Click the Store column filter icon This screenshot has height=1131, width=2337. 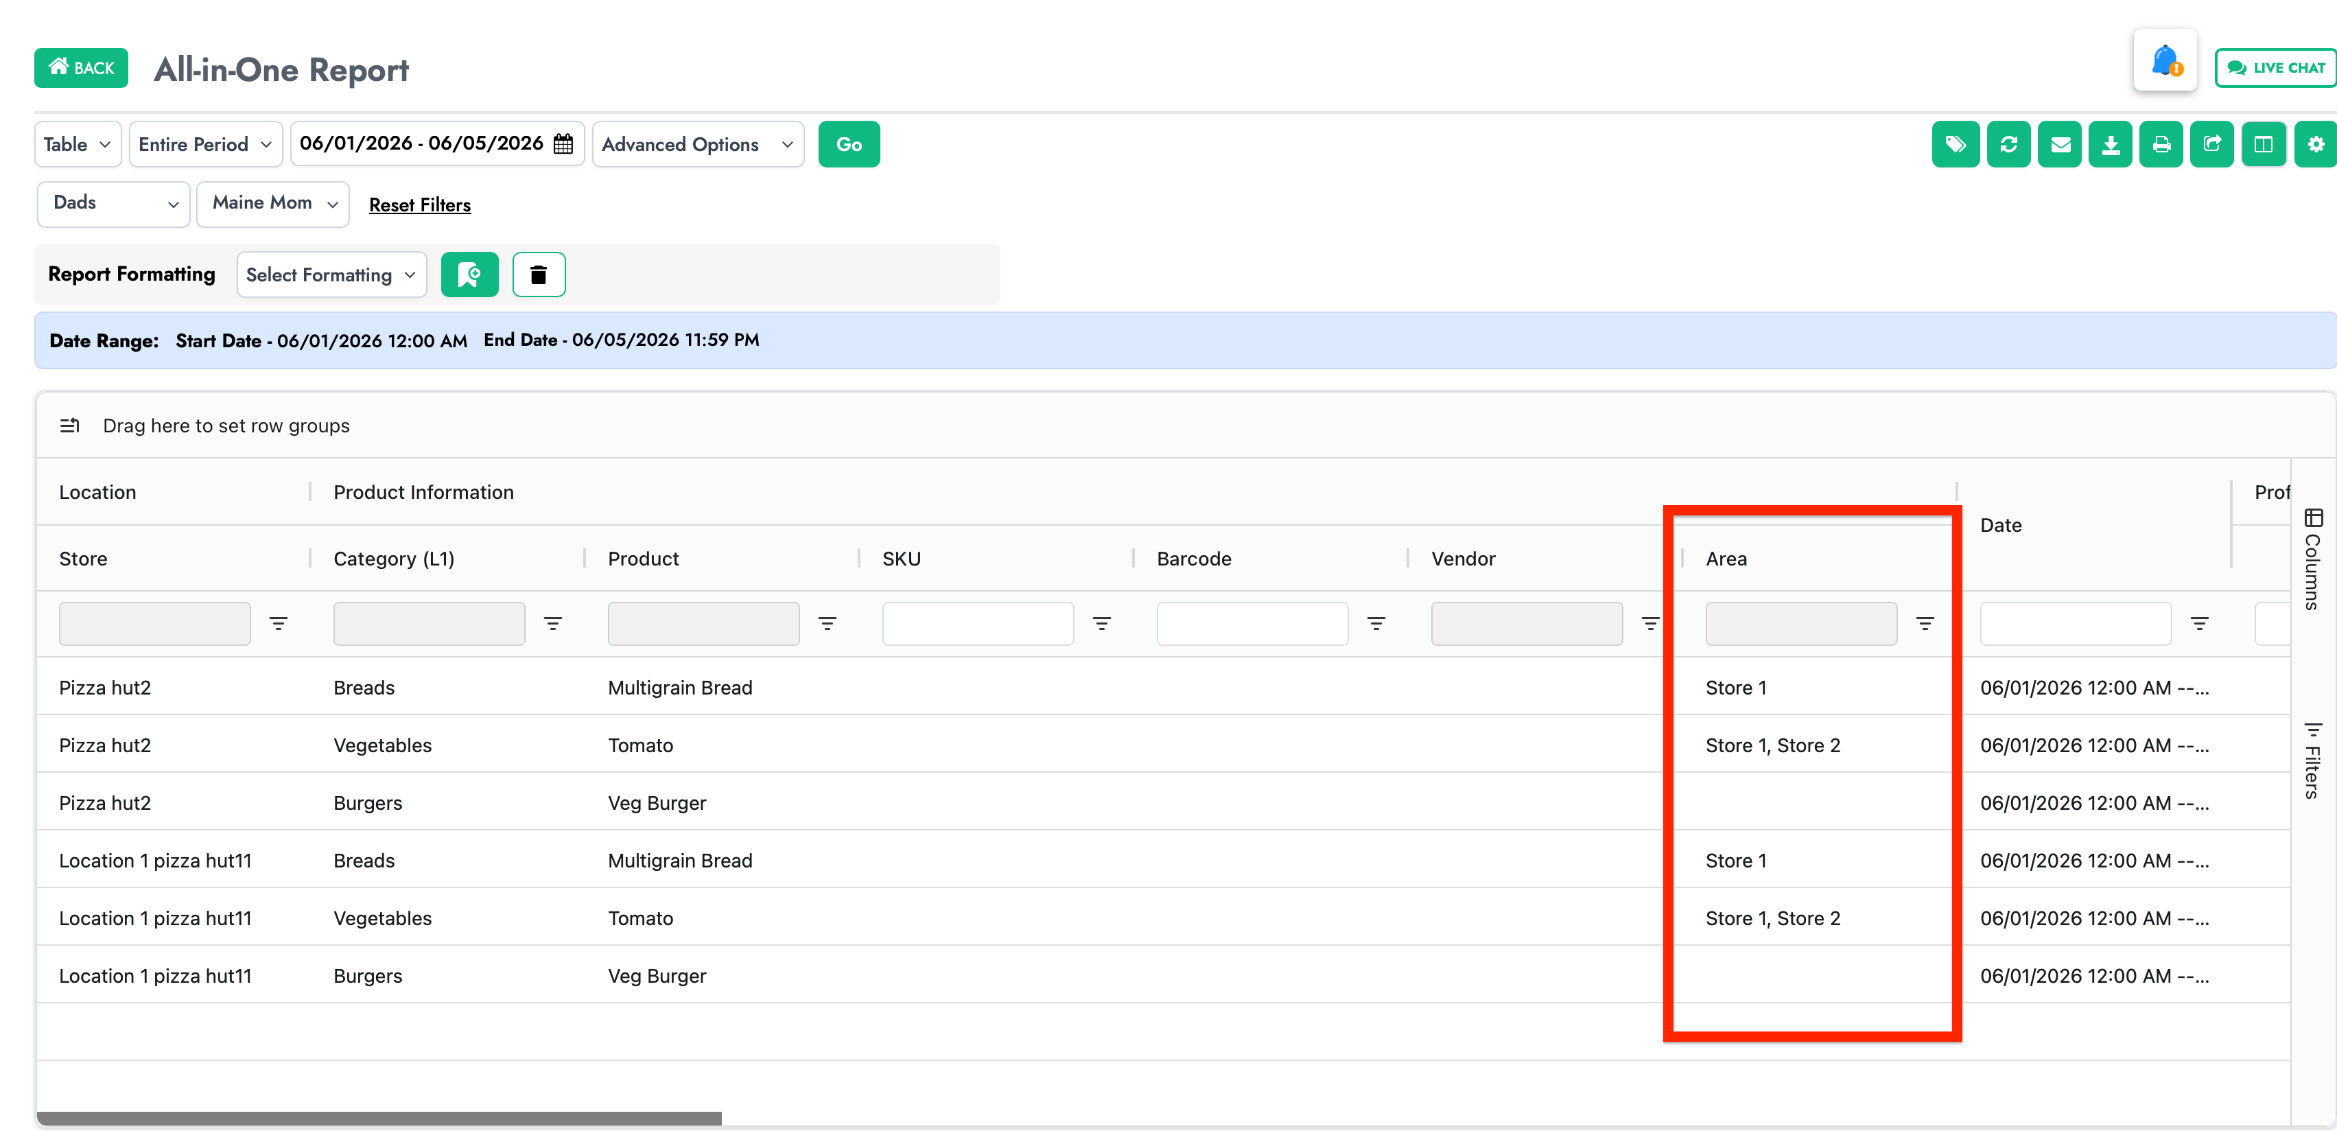pos(279,624)
